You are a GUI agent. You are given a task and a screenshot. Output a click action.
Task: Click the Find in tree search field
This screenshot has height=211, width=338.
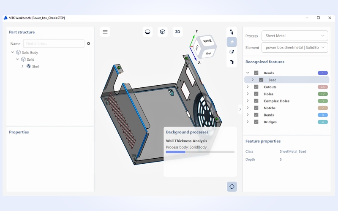click(54, 43)
